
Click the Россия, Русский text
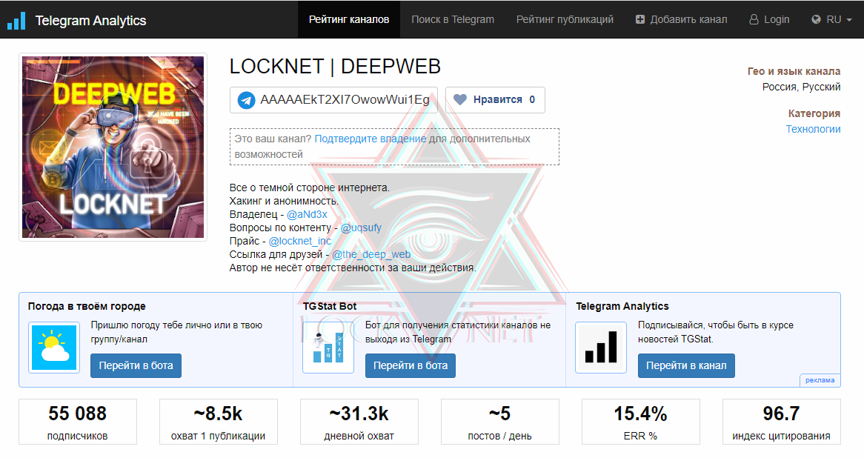(x=801, y=87)
